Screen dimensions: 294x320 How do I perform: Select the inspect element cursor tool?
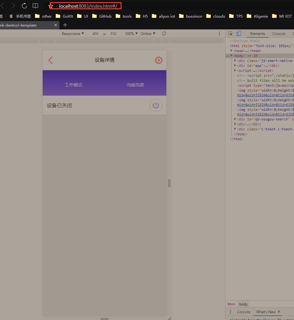tap(230, 33)
